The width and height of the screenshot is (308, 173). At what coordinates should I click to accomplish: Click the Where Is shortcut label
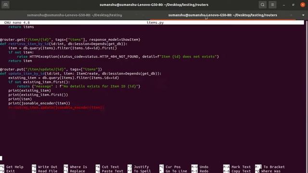[x=78, y=167]
